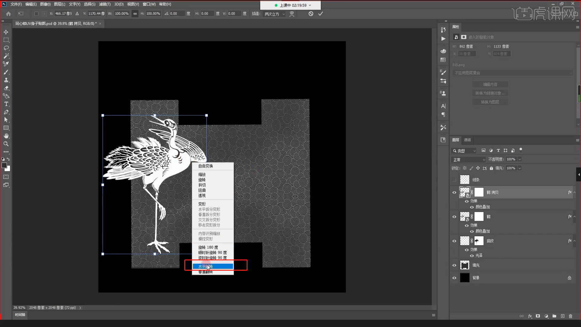Switch to the 通道 tab
581x327 pixels.
468,140
